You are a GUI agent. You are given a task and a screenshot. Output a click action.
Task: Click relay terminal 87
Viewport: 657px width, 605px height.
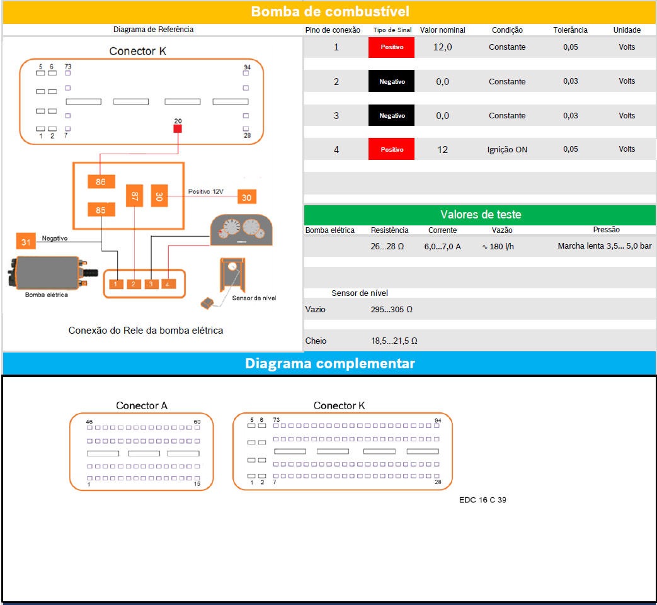135,196
